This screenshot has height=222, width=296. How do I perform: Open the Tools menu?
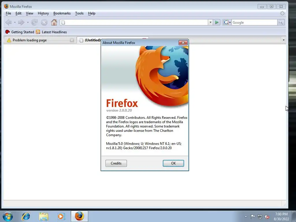pyautogui.click(x=79, y=13)
